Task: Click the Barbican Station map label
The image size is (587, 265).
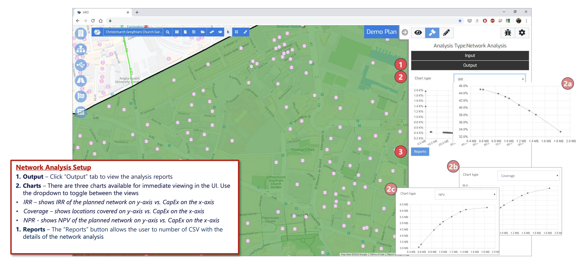Action: pyautogui.click(x=289, y=26)
